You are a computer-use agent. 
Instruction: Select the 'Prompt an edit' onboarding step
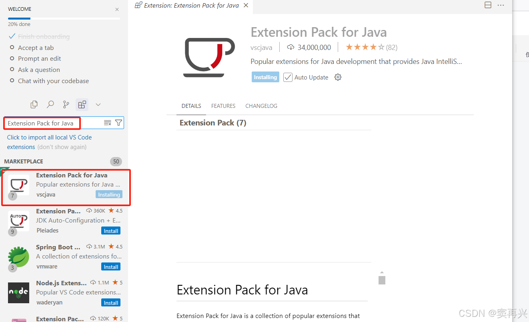pyautogui.click(x=39, y=58)
